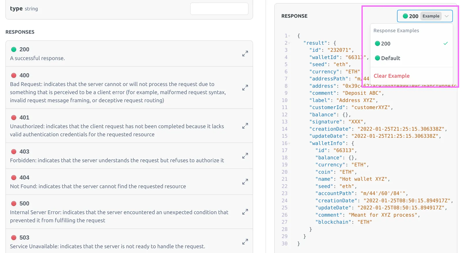This screenshot has width=462, height=253.
Task: Expand the 200 successful response details icon
Action: point(245,54)
